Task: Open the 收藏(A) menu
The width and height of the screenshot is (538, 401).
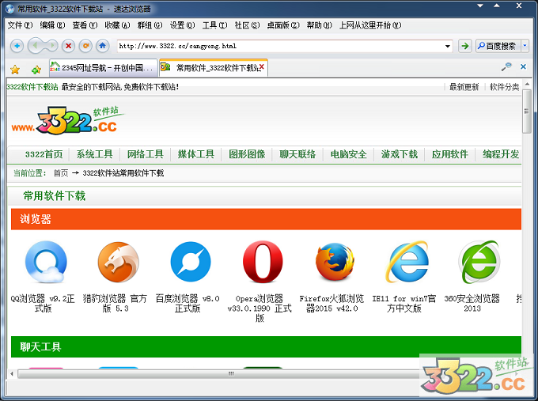Action: point(117,25)
